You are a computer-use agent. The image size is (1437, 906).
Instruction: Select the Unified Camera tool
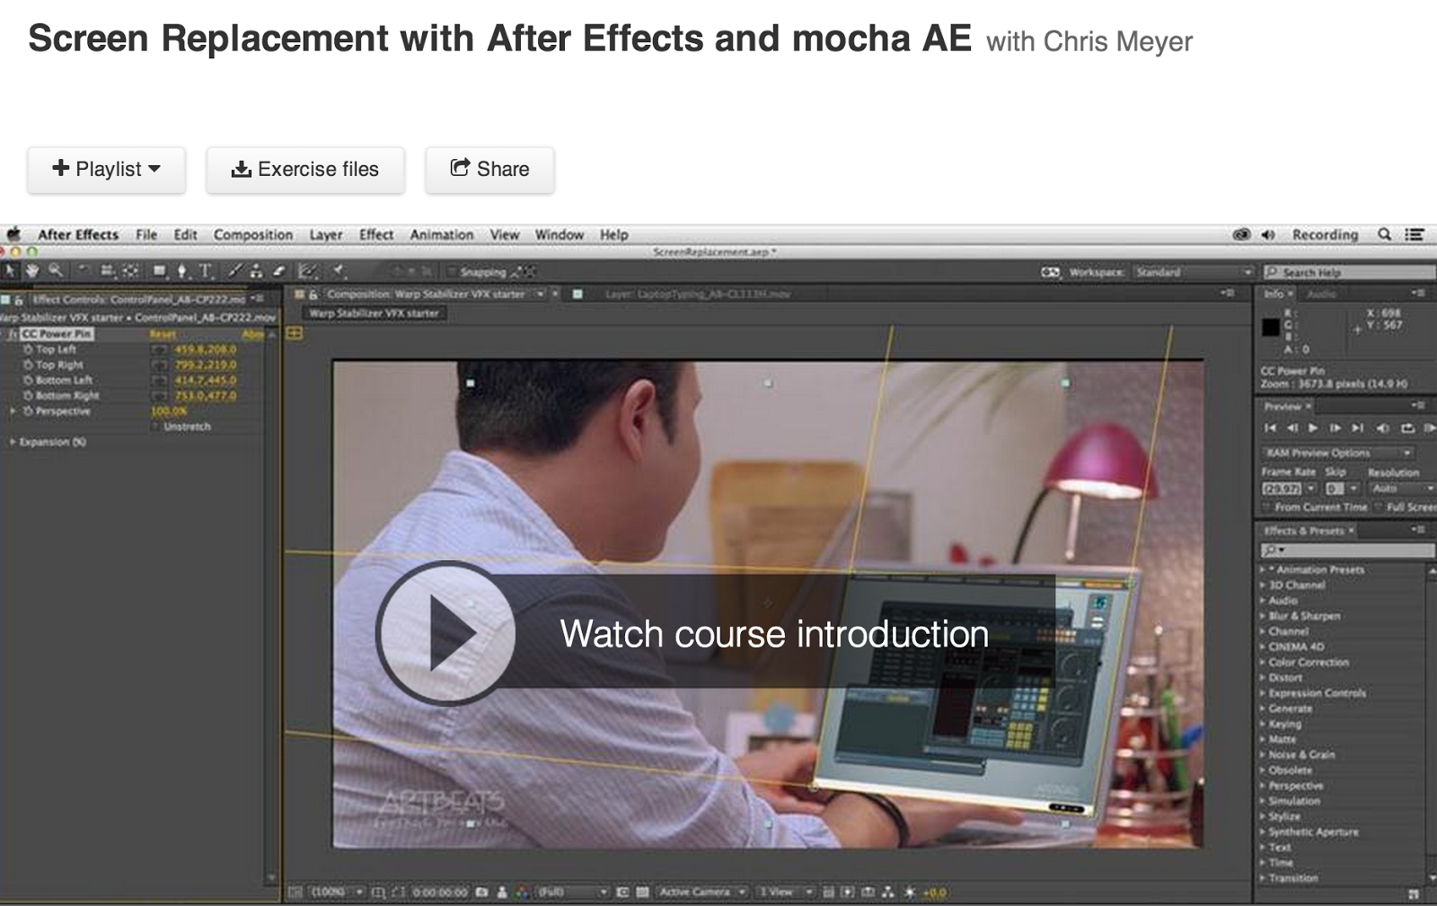tap(107, 270)
